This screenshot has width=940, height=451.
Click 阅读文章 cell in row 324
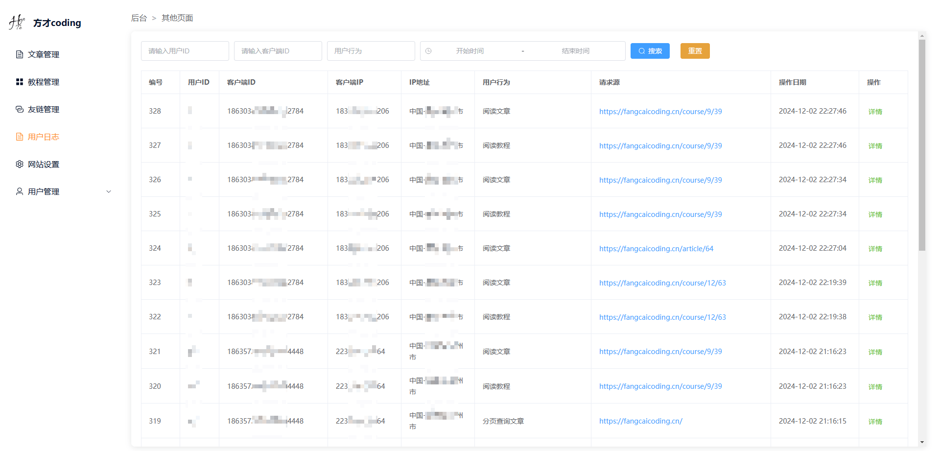click(x=496, y=248)
